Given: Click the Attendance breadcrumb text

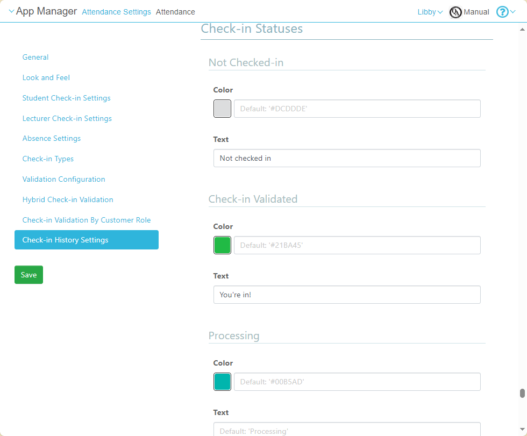Looking at the screenshot, I should coord(175,12).
